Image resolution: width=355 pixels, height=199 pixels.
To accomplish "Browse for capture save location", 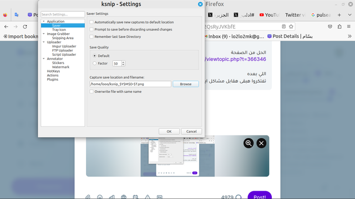I will pos(186,84).
